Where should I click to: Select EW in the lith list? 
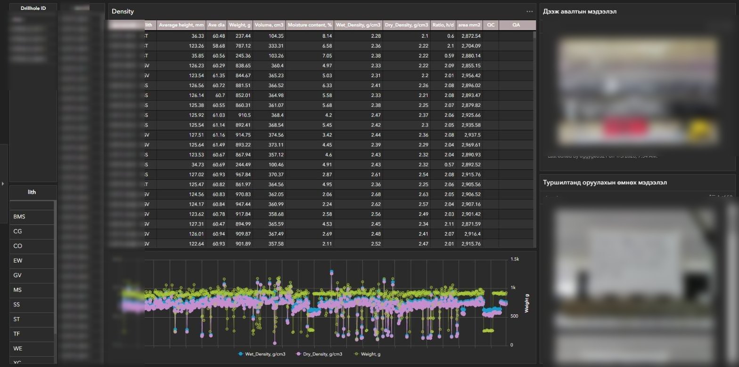coord(32,261)
